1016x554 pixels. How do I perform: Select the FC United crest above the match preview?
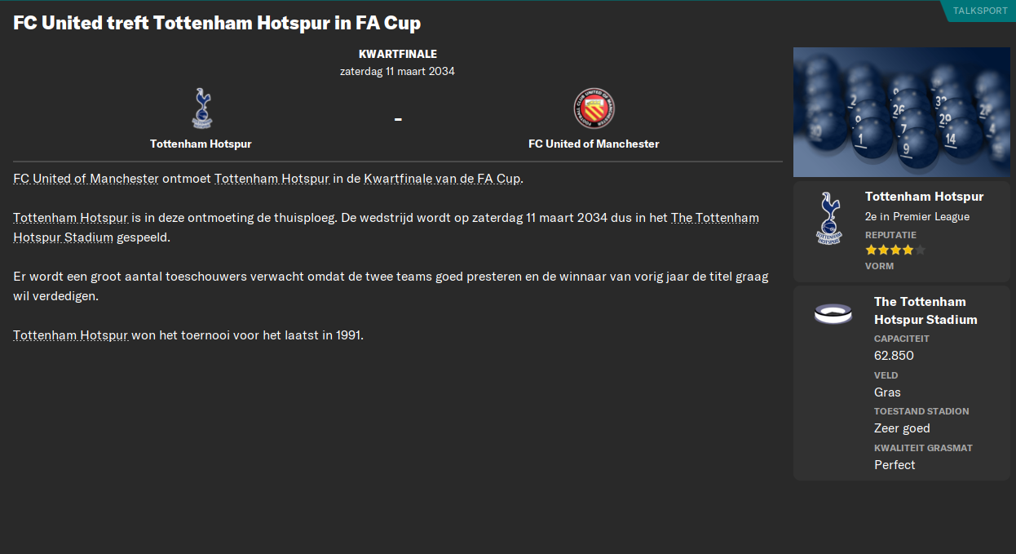pyautogui.click(x=594, y=109)
